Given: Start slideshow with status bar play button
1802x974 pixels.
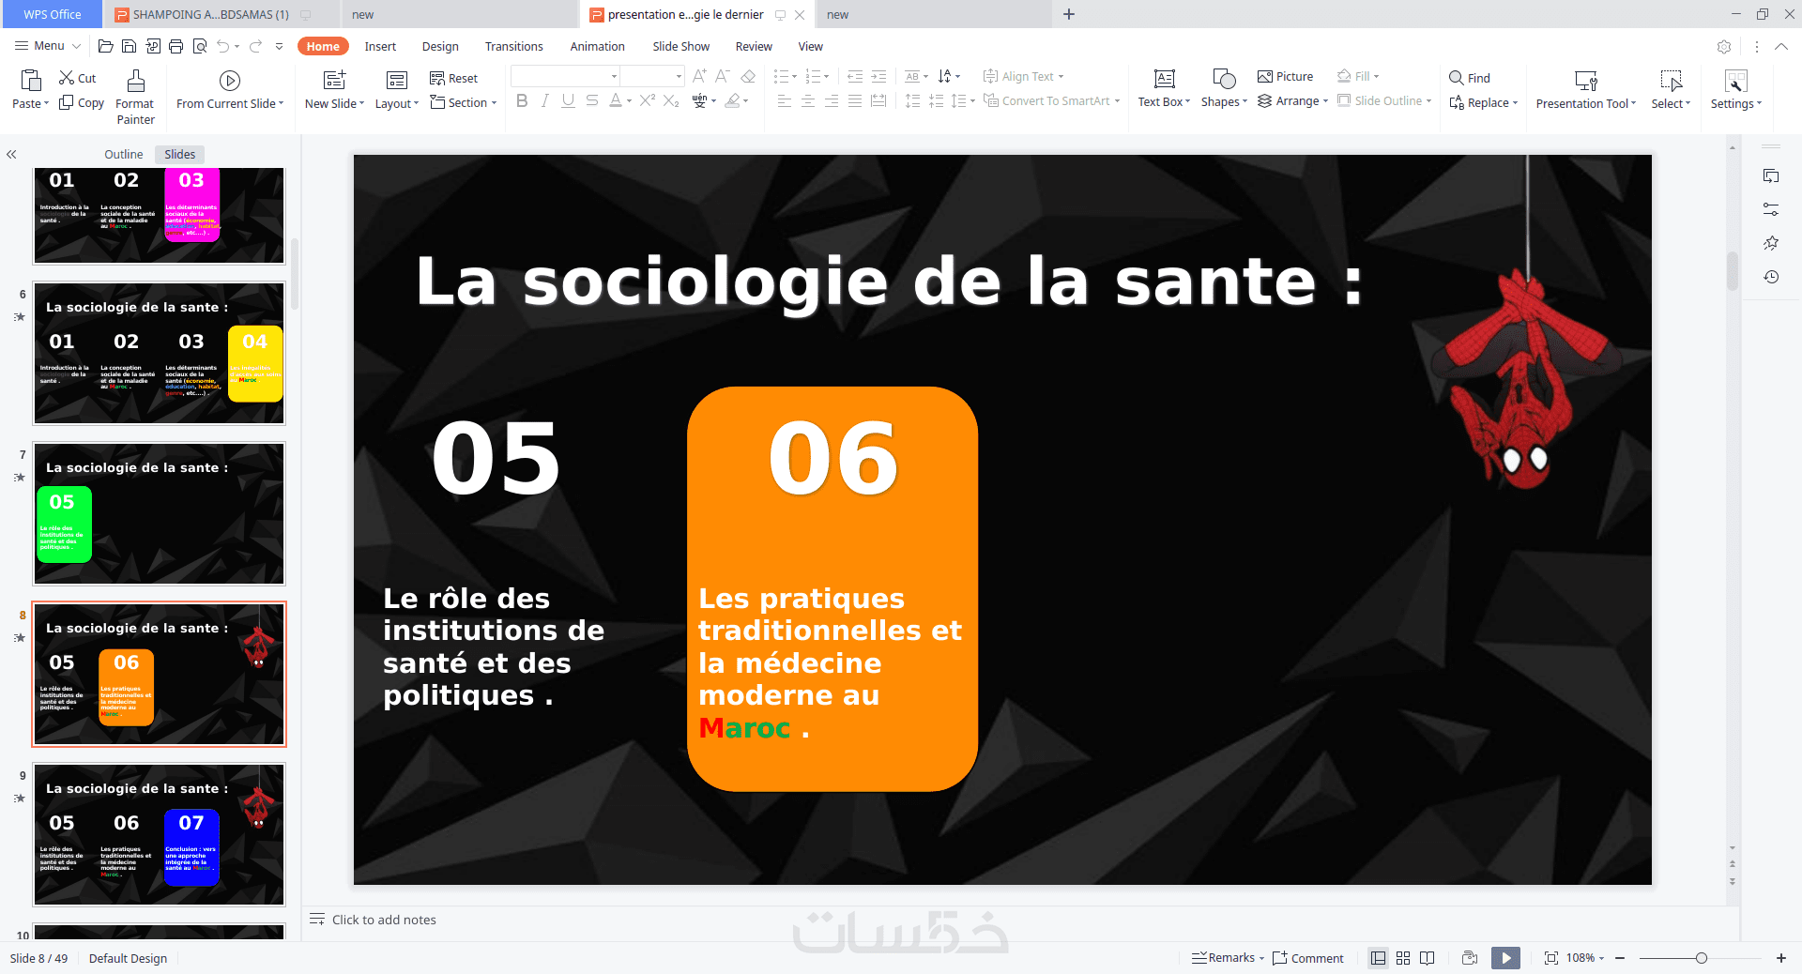Looking at the screenshot, I should [x=1505, y=958].
